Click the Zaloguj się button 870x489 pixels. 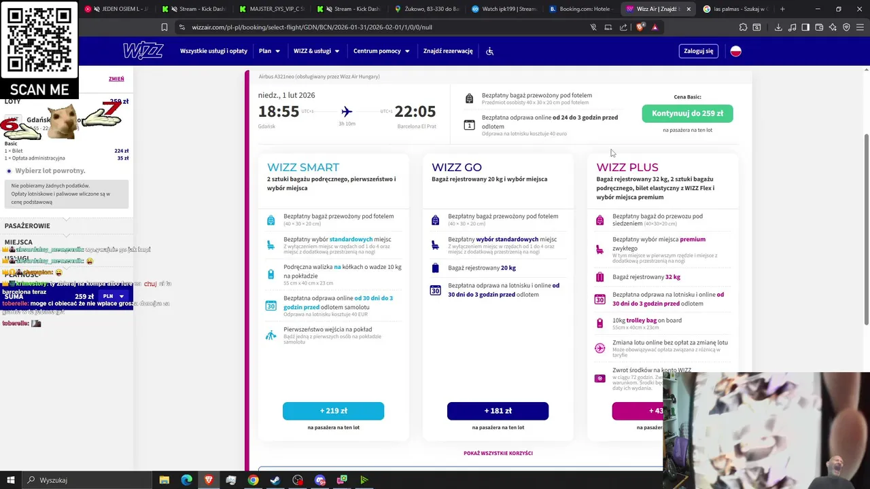(699, 51)
